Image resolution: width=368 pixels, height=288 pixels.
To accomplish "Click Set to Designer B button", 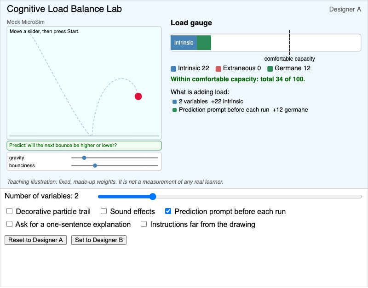I will click(99, 240).
